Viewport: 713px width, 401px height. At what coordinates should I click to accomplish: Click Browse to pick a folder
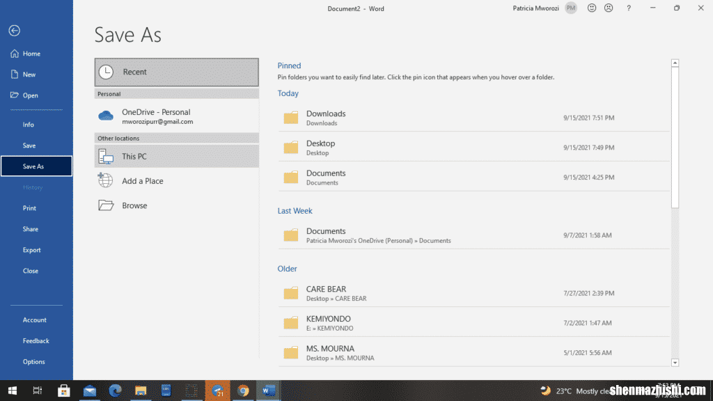(x=176, y=205)
